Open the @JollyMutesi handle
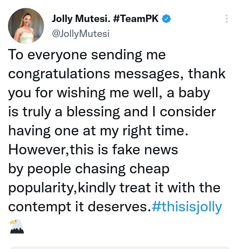The width and height of the screenshot is (240, 249). [x=81, y=34]
